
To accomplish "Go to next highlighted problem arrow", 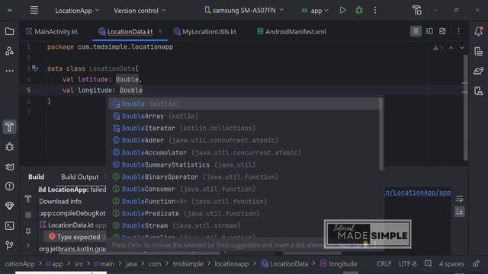I will [462, 48].
